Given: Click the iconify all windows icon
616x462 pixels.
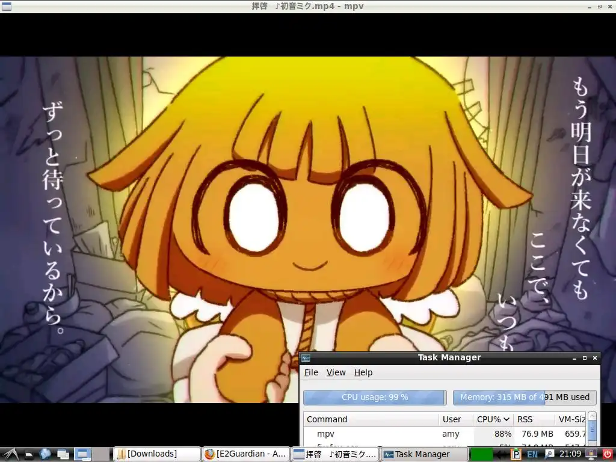Looking at the screenshot, I should (63, 455).
